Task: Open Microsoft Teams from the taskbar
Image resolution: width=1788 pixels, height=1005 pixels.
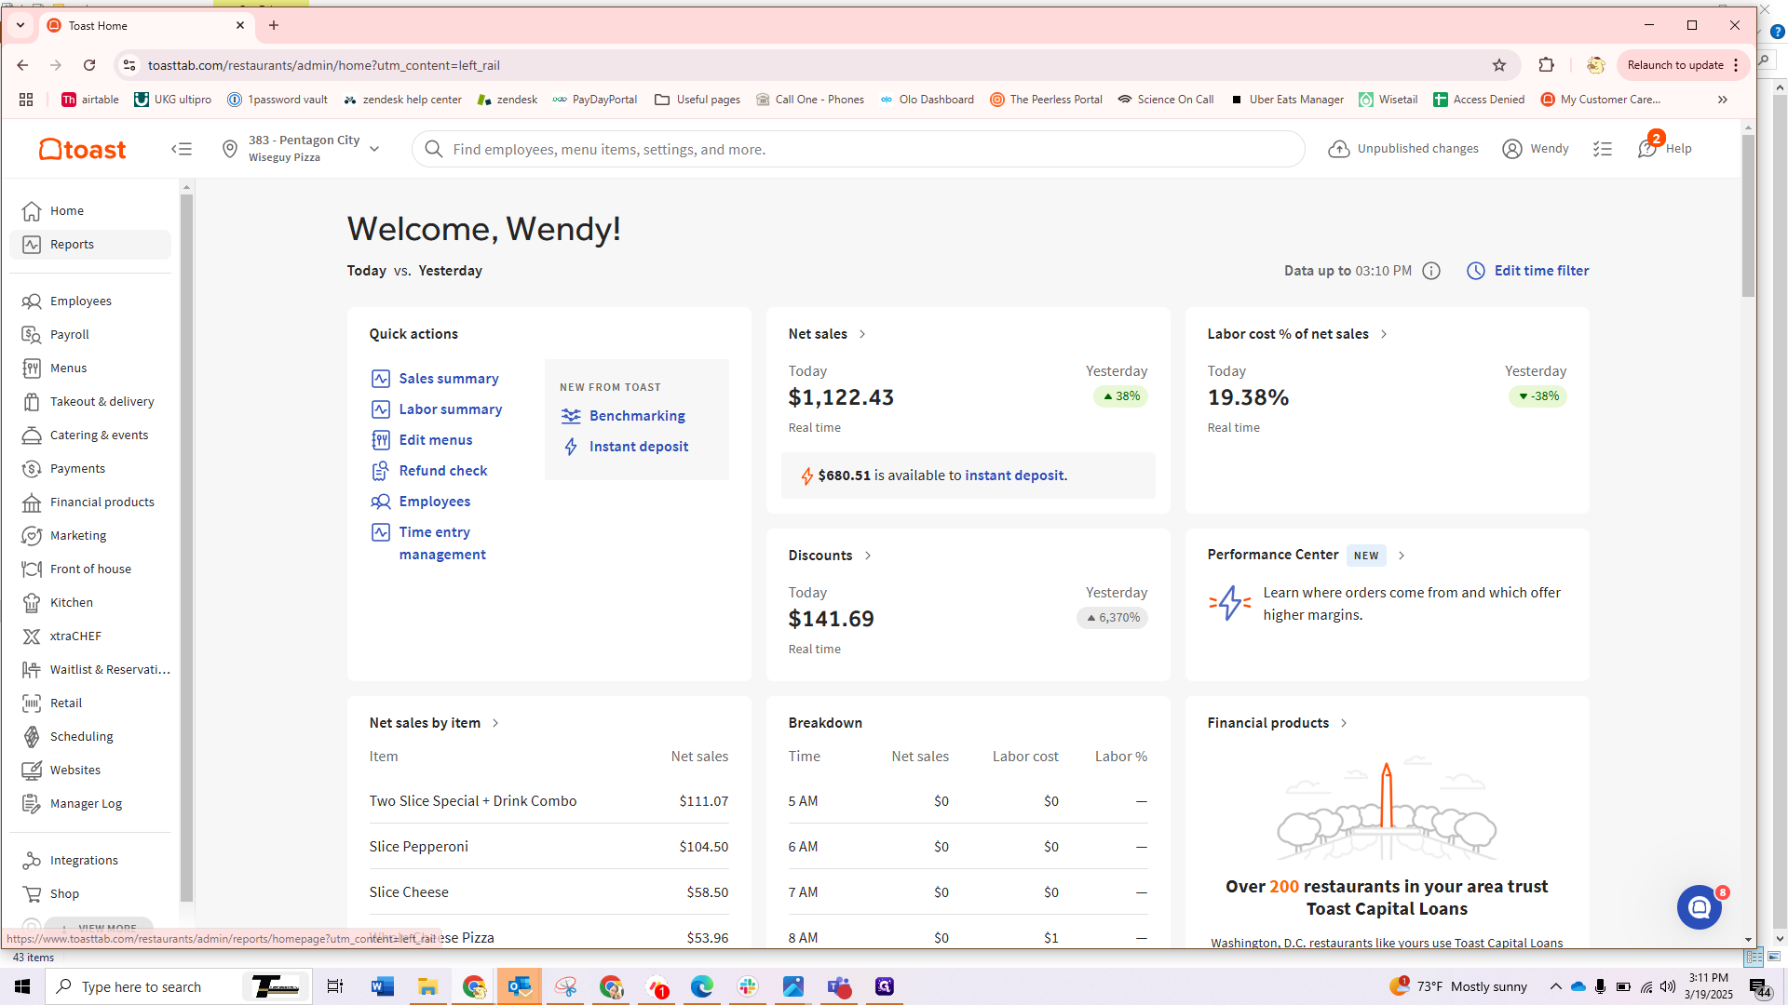Action: tap(839, 986)
